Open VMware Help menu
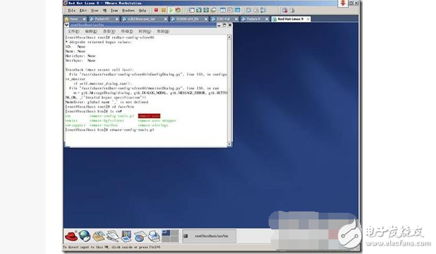The width and height of the screenshot is (436, 254). pyautogui.click(x=143, y=11)
